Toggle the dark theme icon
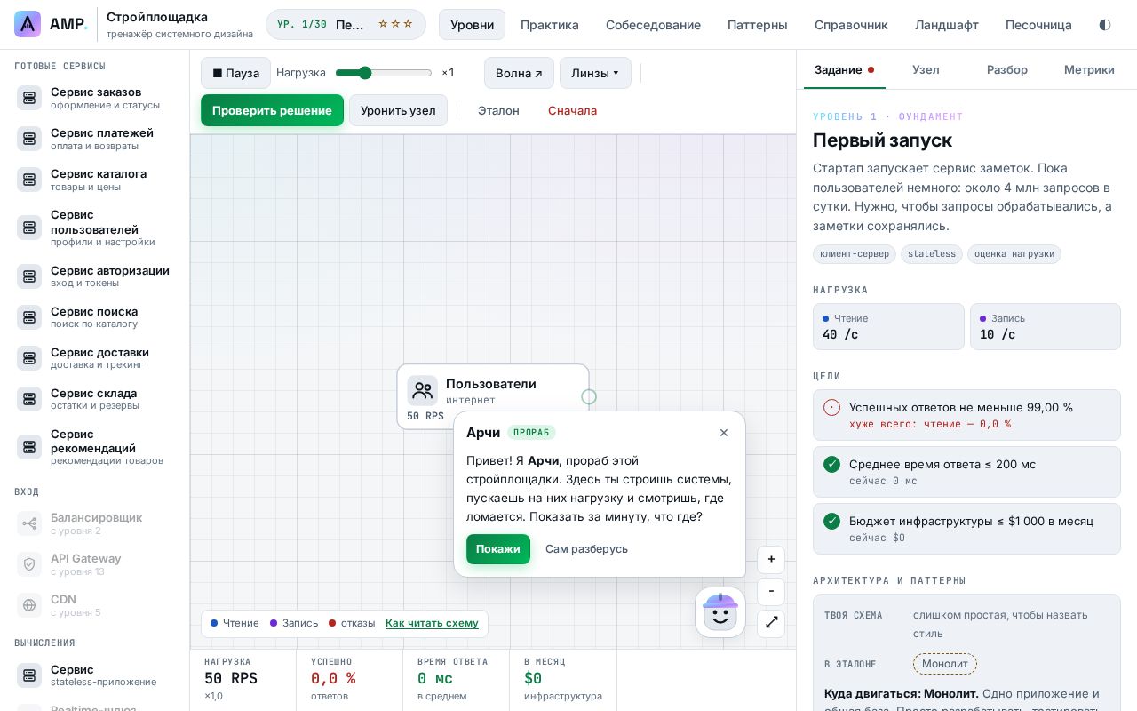Viewport: 1137px width, 711px height. (1105, 25)
